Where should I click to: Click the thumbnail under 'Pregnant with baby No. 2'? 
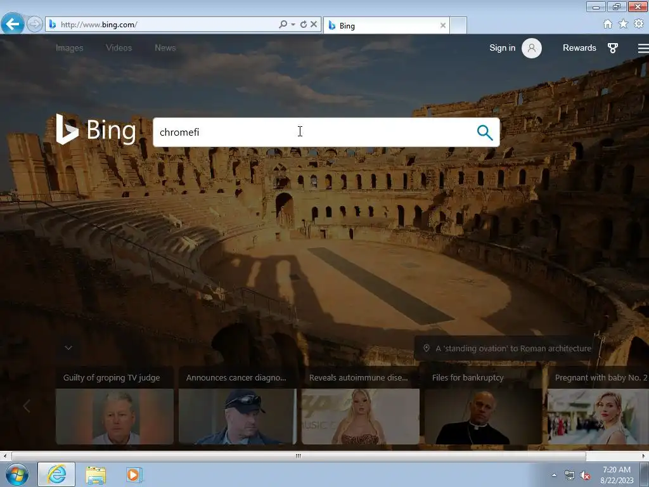tap(598, 416)
